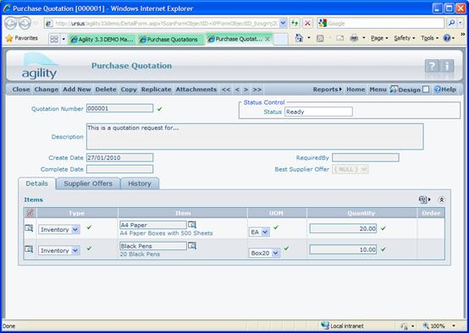Open a new blank browser tab
Image resolution: width=469 pixels, height=333 pixels.
pyautogui.click(x=281, y=39)
